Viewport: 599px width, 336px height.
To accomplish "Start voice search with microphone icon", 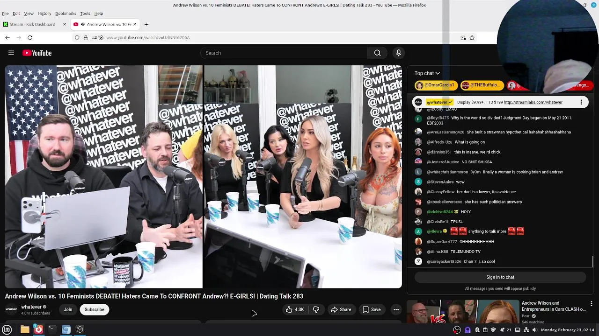I will [x=399, y=53].
